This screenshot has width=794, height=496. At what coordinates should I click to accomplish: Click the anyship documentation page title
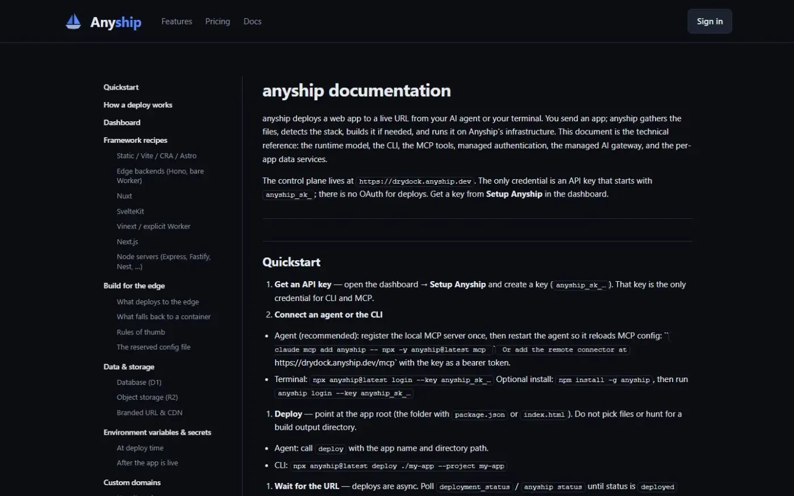click(357, 91)
